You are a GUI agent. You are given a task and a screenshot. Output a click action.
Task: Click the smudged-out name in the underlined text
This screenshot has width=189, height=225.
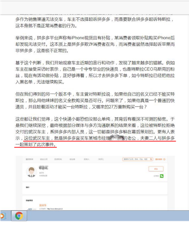(x=116, y=137)
